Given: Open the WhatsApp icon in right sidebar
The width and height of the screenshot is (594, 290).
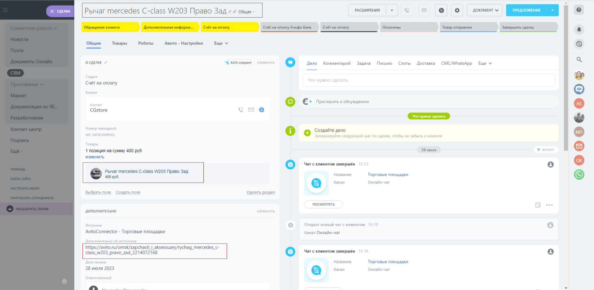Looking at the screenshot, I should 579,174.
